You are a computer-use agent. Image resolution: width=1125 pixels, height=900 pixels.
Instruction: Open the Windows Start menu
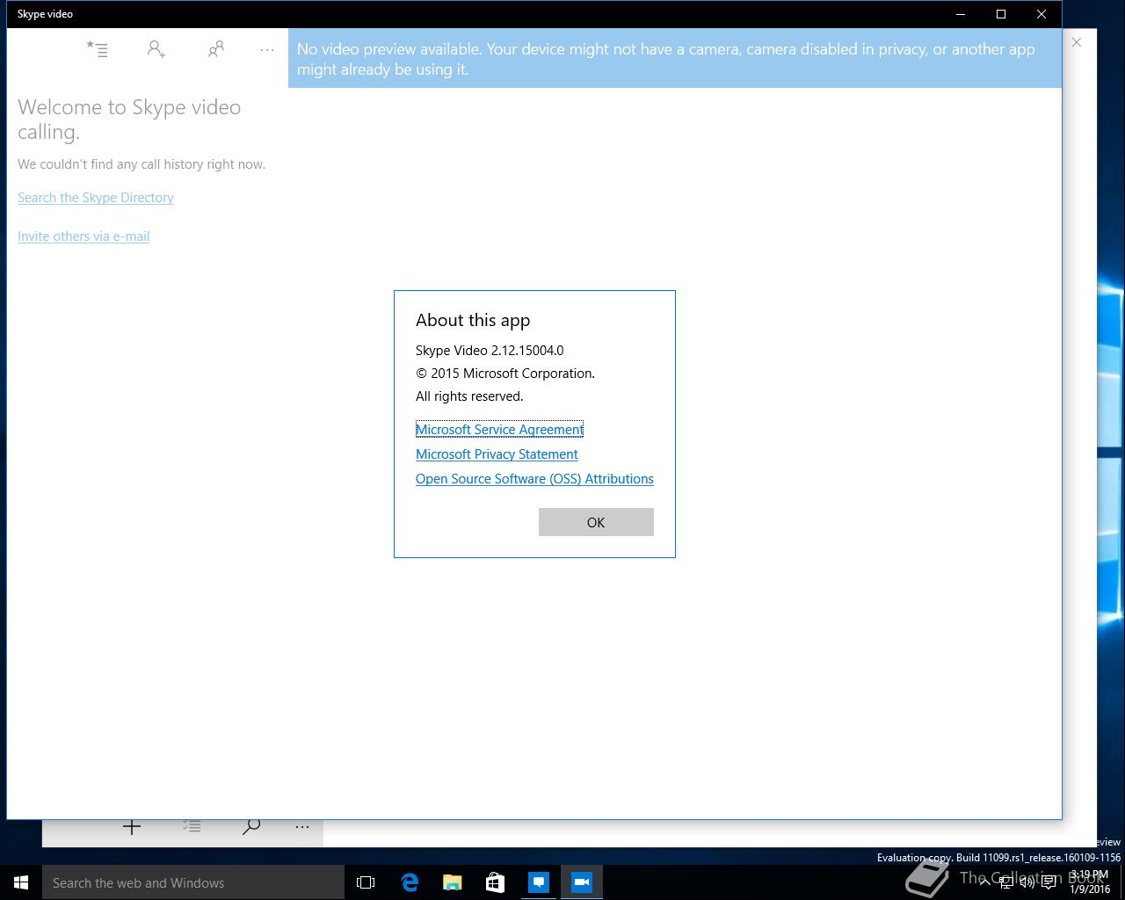(x=21, y=882)
